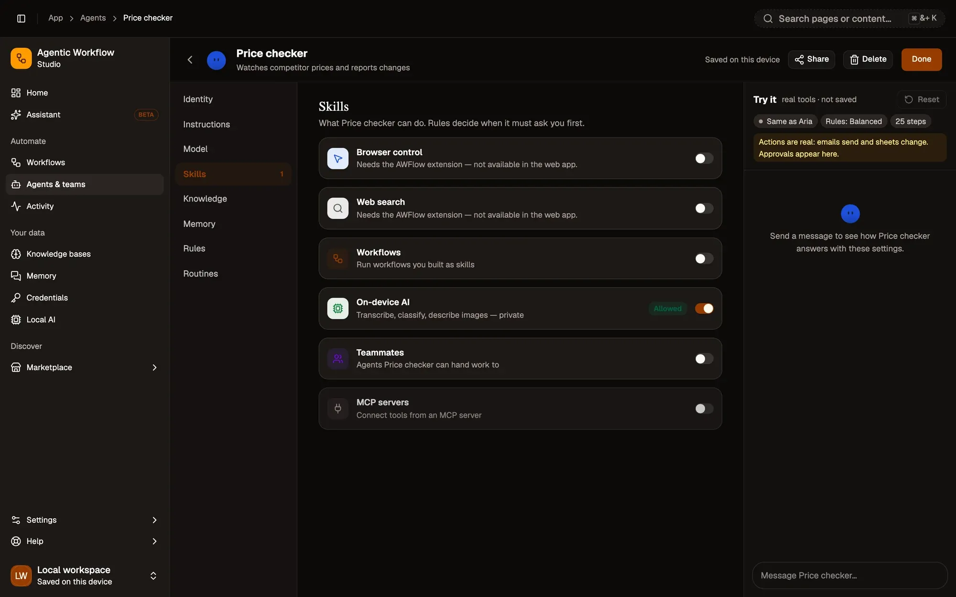Switch to the Instructions tab
956x597 pixels.
233,124
